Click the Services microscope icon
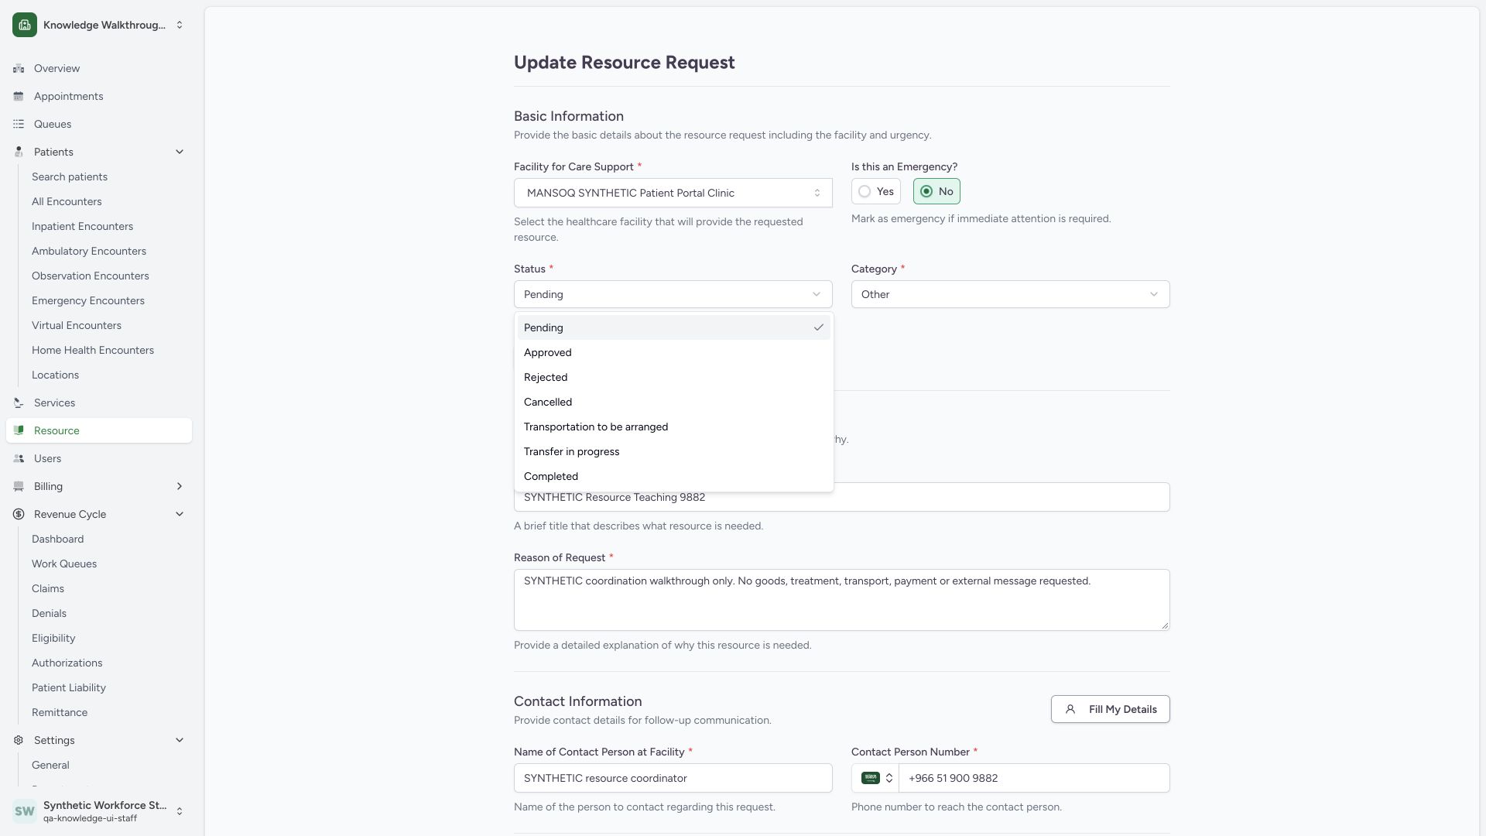This screenshot has width=1486, height=836. pyautogui.click(x=19, y=403)
